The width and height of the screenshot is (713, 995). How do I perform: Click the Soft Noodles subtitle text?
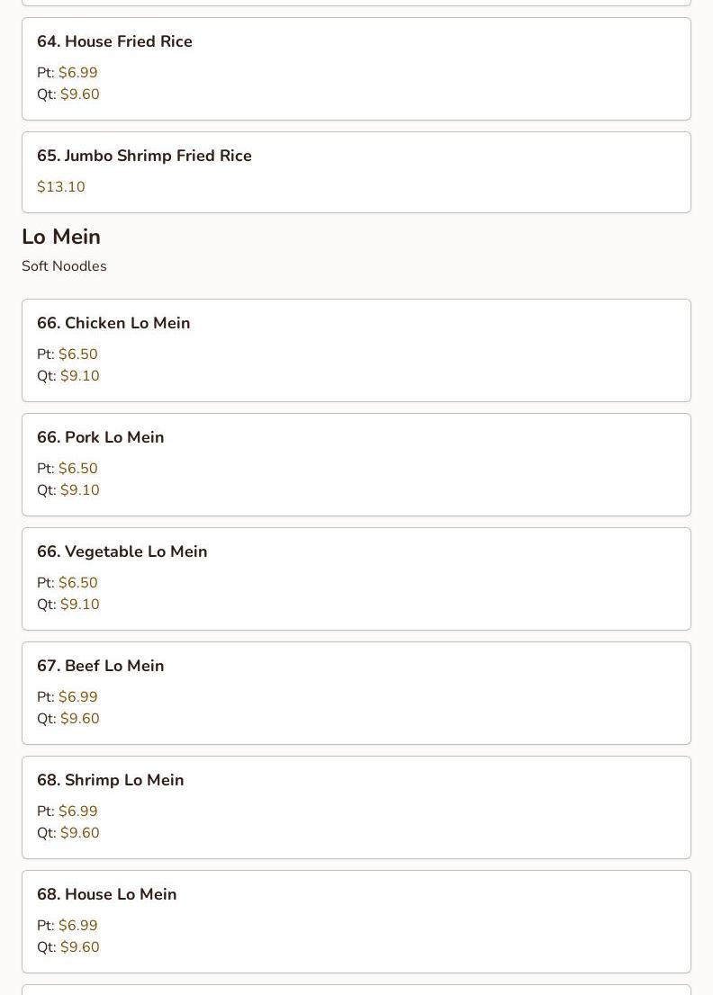64,266
